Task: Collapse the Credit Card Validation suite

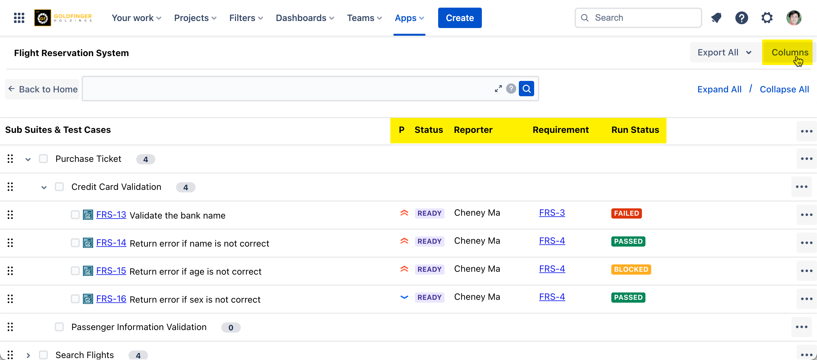Action: [x=44, y=187]
